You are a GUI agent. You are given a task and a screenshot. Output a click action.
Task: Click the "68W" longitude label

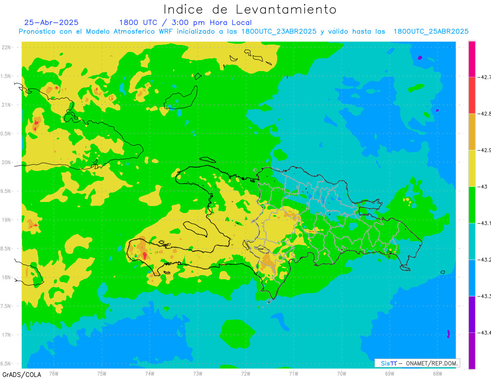pyautogui.click(x=437, y=373)
